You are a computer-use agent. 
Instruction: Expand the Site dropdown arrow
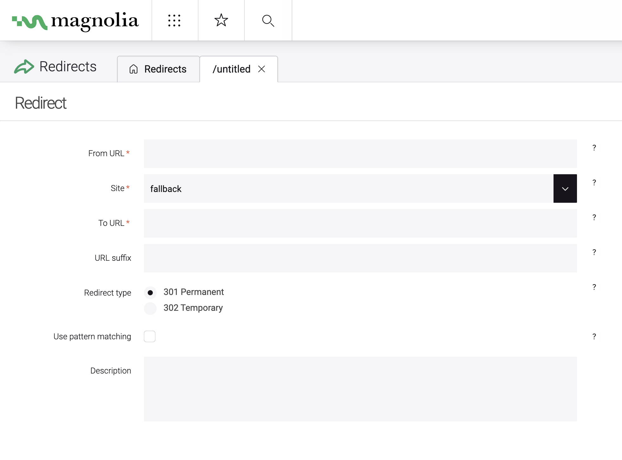[x=565, y=188]
